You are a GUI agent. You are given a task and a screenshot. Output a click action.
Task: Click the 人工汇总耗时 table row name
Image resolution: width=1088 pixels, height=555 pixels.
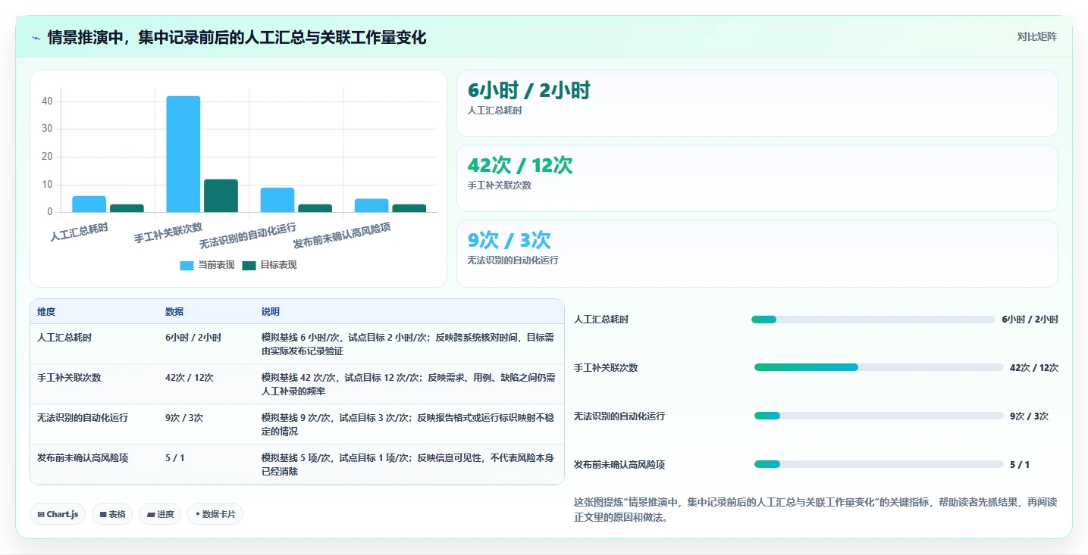coord(64,338)
